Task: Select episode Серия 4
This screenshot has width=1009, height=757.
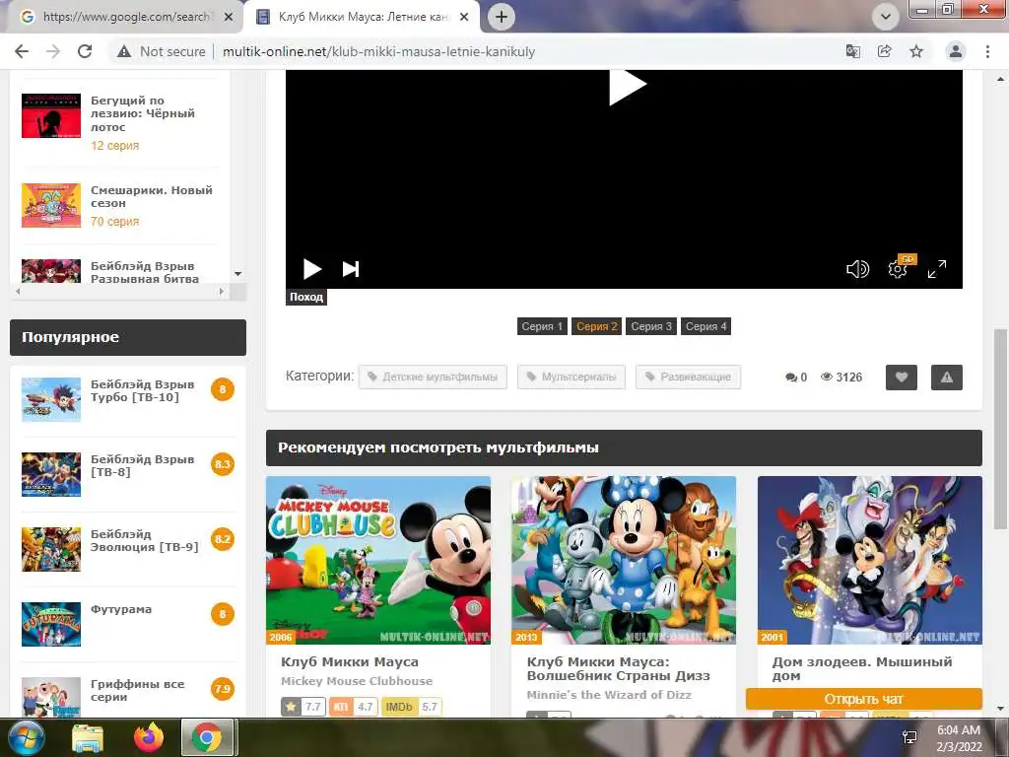Action: pyautogui.click(x=706, y=326)
